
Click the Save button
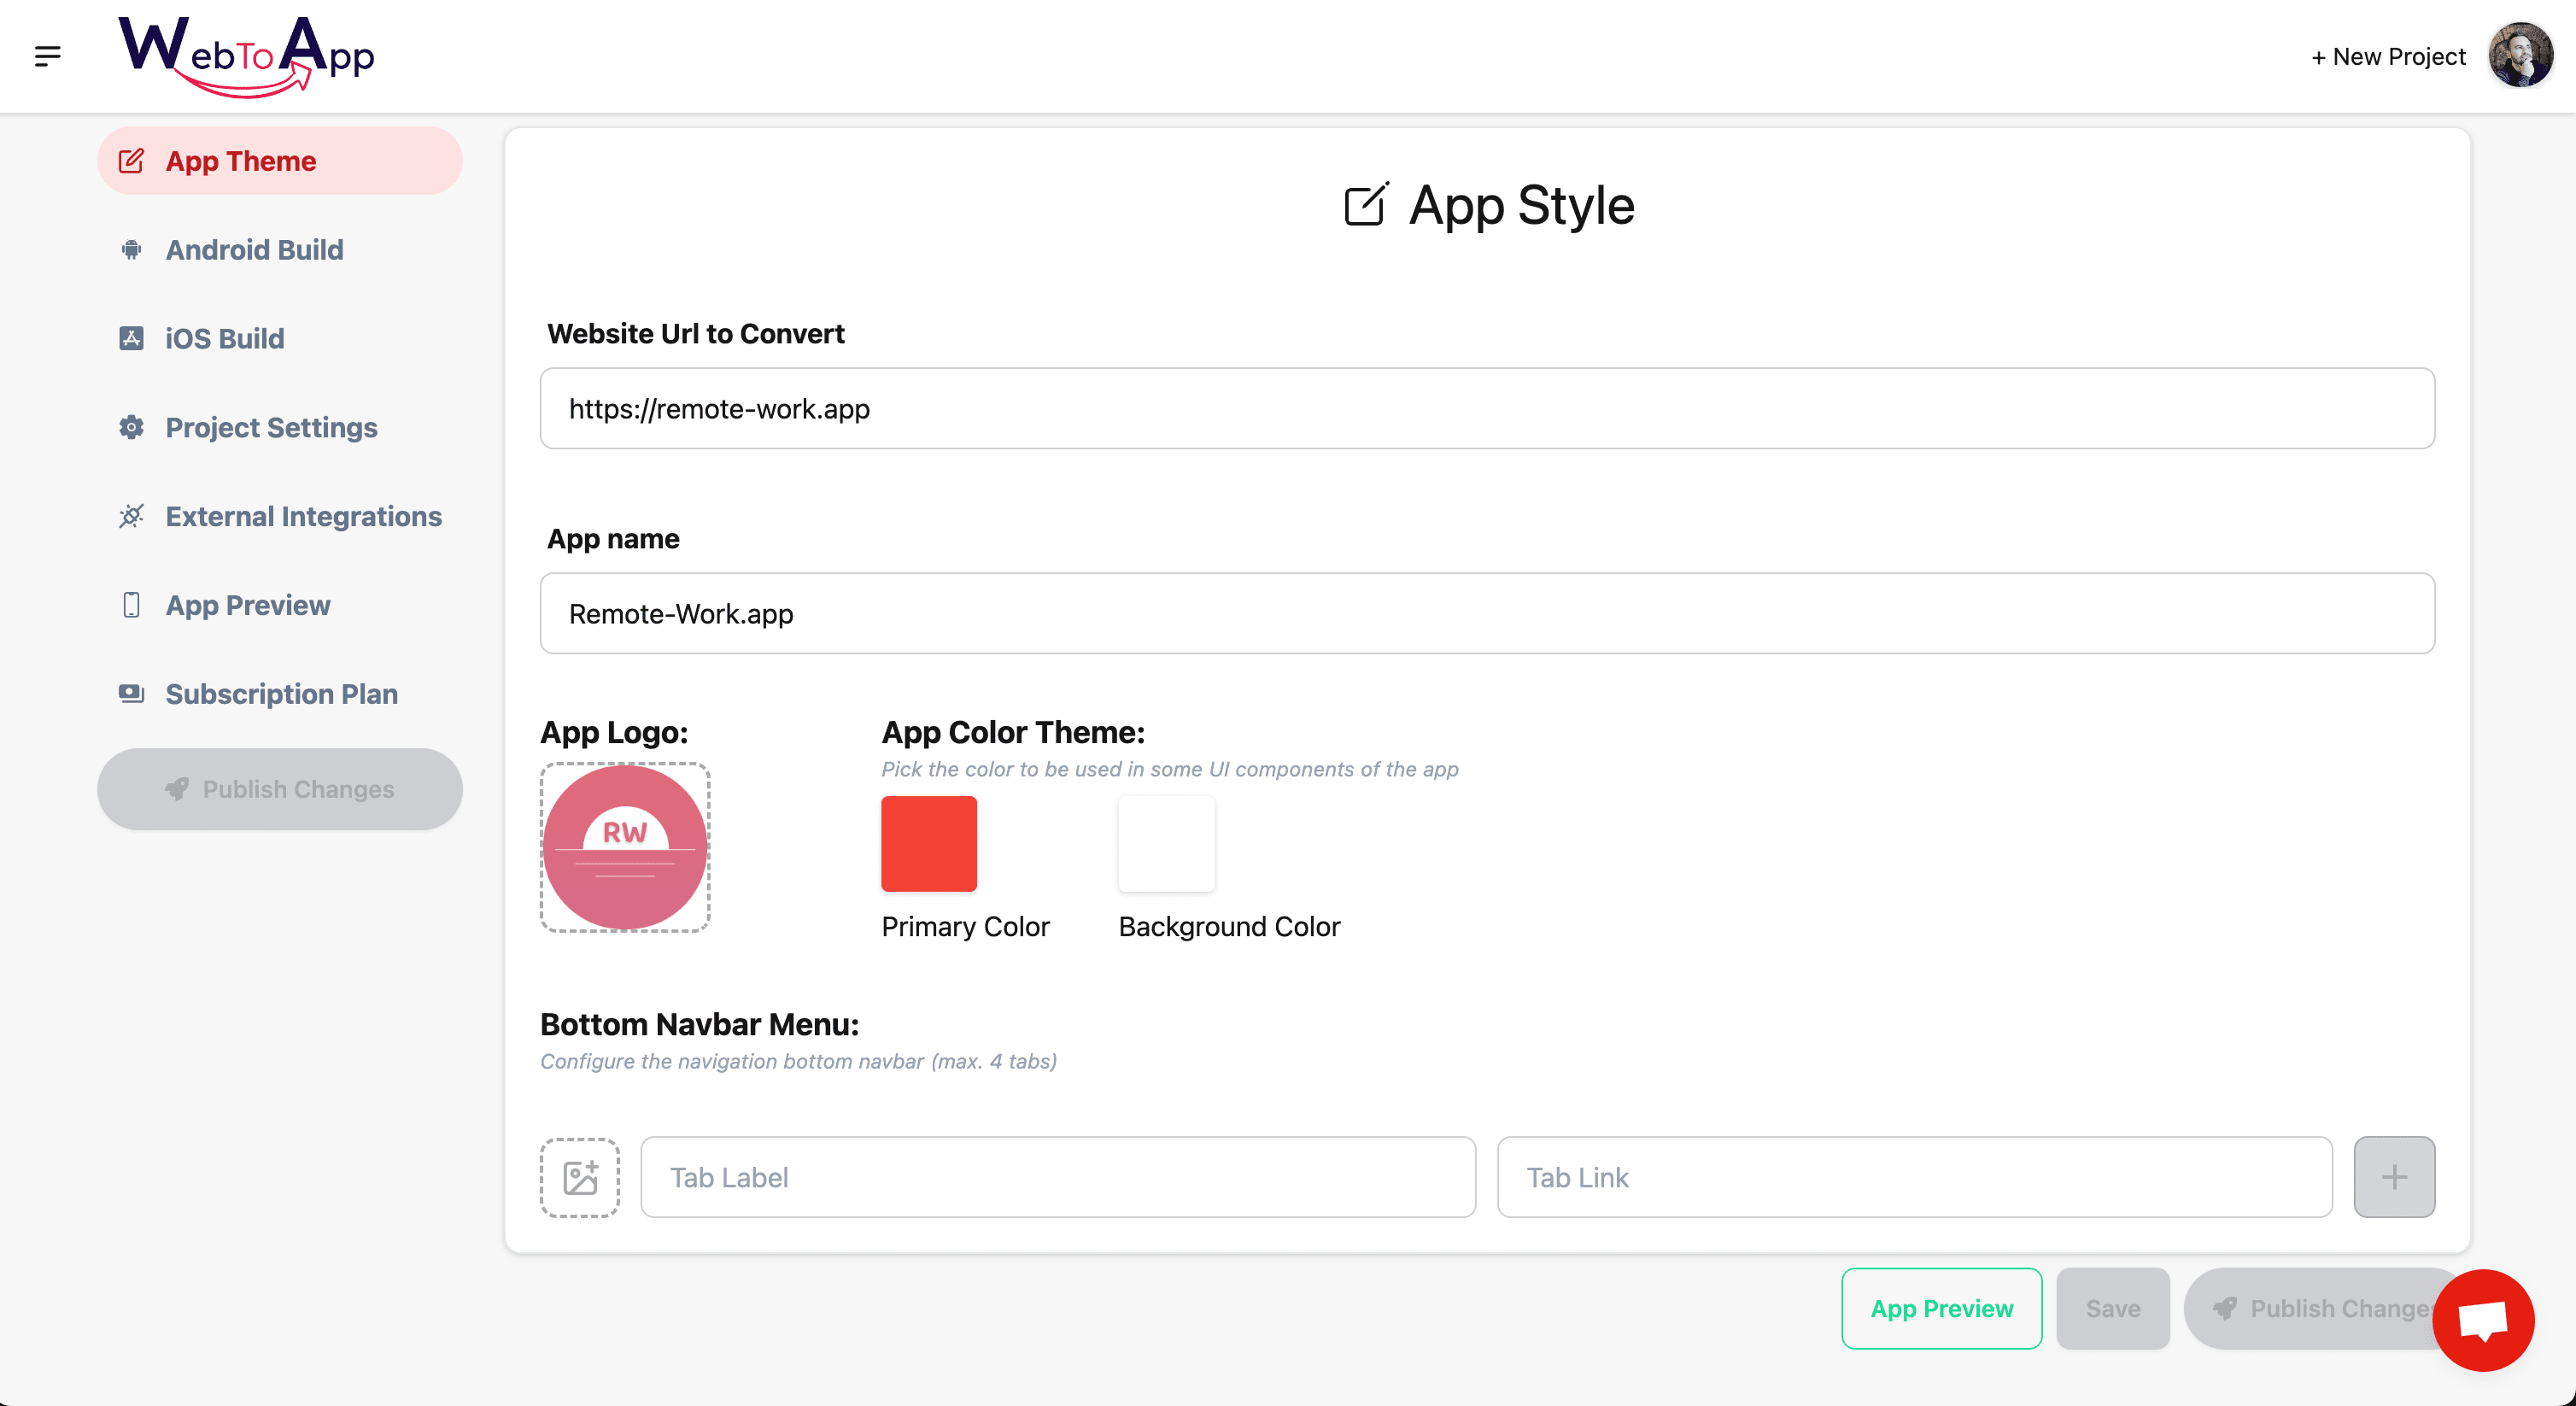[2112, 1308]
